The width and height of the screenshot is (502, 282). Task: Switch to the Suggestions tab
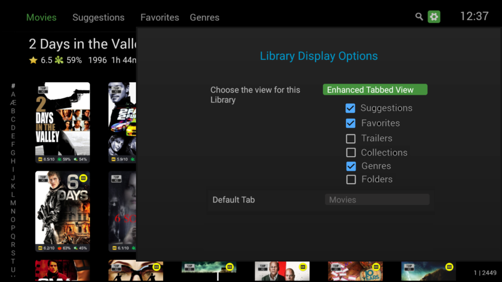tap(98, 18)
